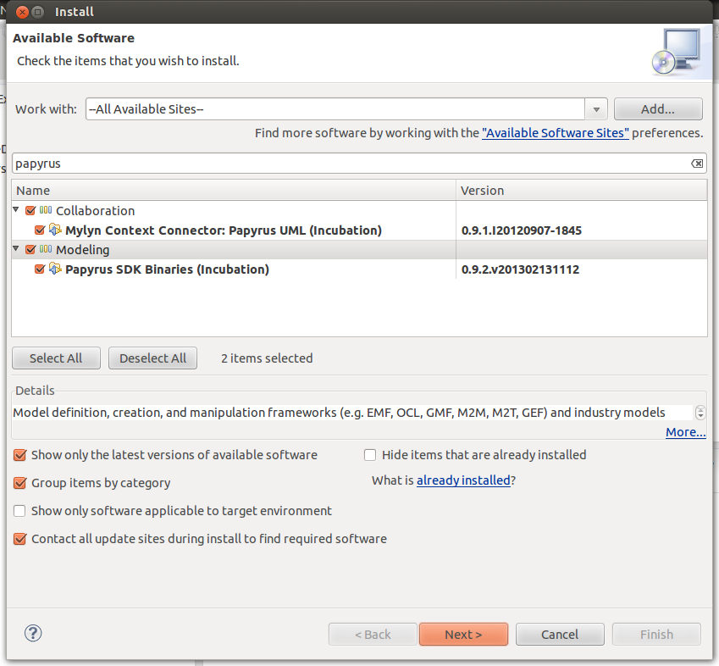Check Show only software applicable to target
The width and height of the screenshot is (719, 666).
click(x=20, y=511)
